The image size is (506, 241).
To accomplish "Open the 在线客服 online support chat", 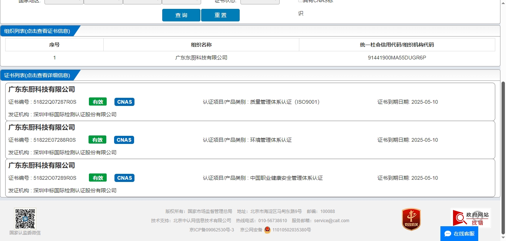I will 459,234.
